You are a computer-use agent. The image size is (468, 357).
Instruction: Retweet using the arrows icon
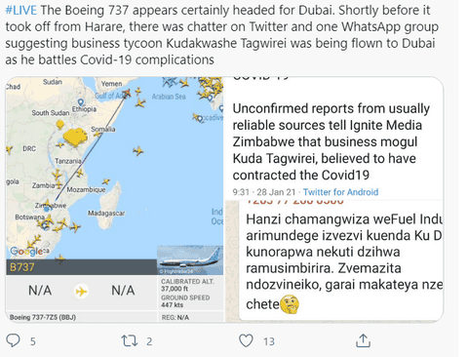coord(130,340)
